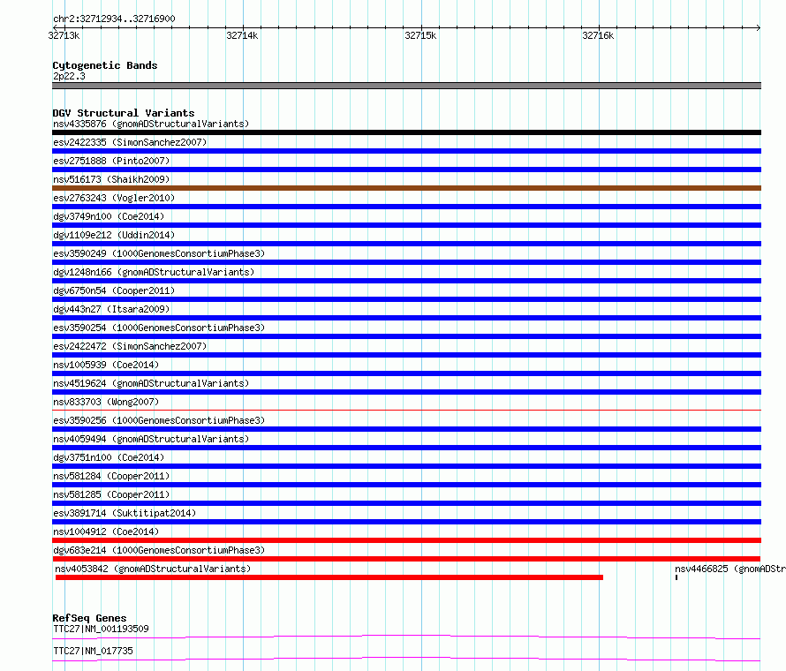Click the Cytogenetic Bands track title
The image size is (786, 671).
pyautogui.click(x=105, y=65)
